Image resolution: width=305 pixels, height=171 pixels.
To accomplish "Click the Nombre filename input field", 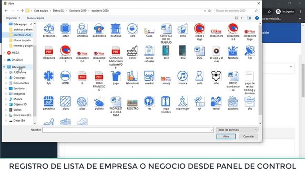I will (128, 130).
